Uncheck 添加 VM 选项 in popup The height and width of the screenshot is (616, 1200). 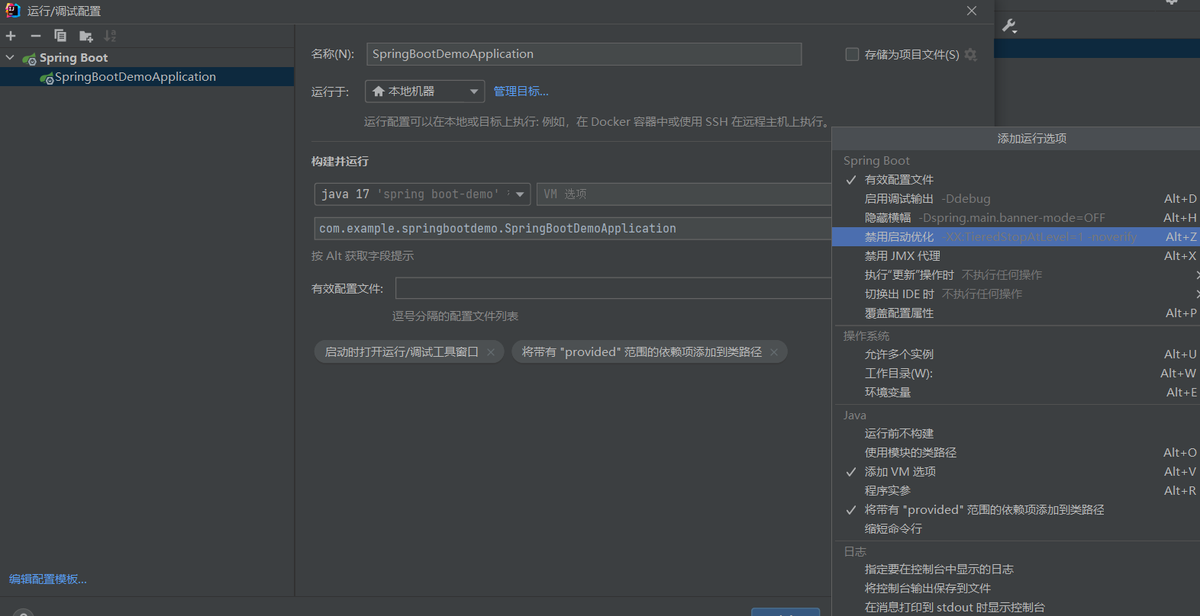point(1015,472)
